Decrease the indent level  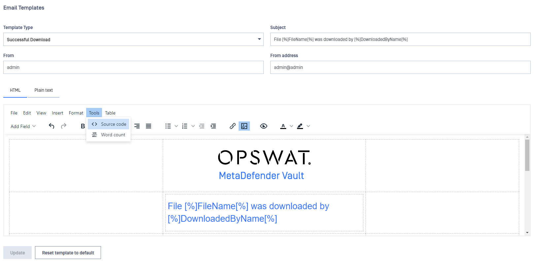click(x=202, y=126)
